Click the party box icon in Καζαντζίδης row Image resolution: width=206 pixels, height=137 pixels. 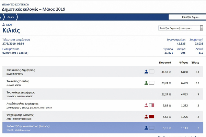tap(152, 128)
